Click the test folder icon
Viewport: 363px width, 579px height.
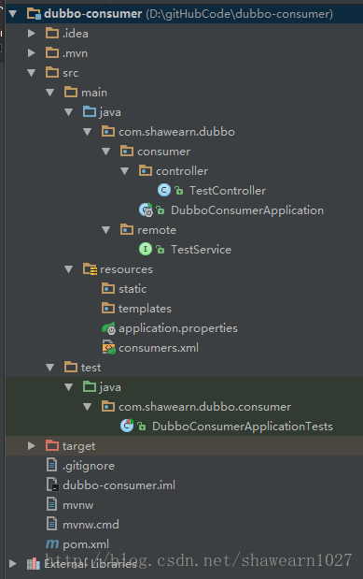tap(71, 367)
